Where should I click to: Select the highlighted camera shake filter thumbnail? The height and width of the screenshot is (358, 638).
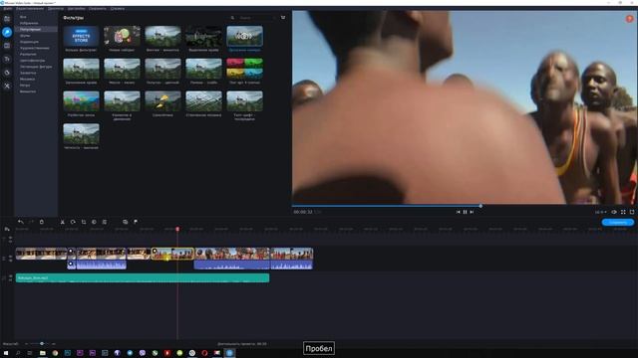coord(244,36)
